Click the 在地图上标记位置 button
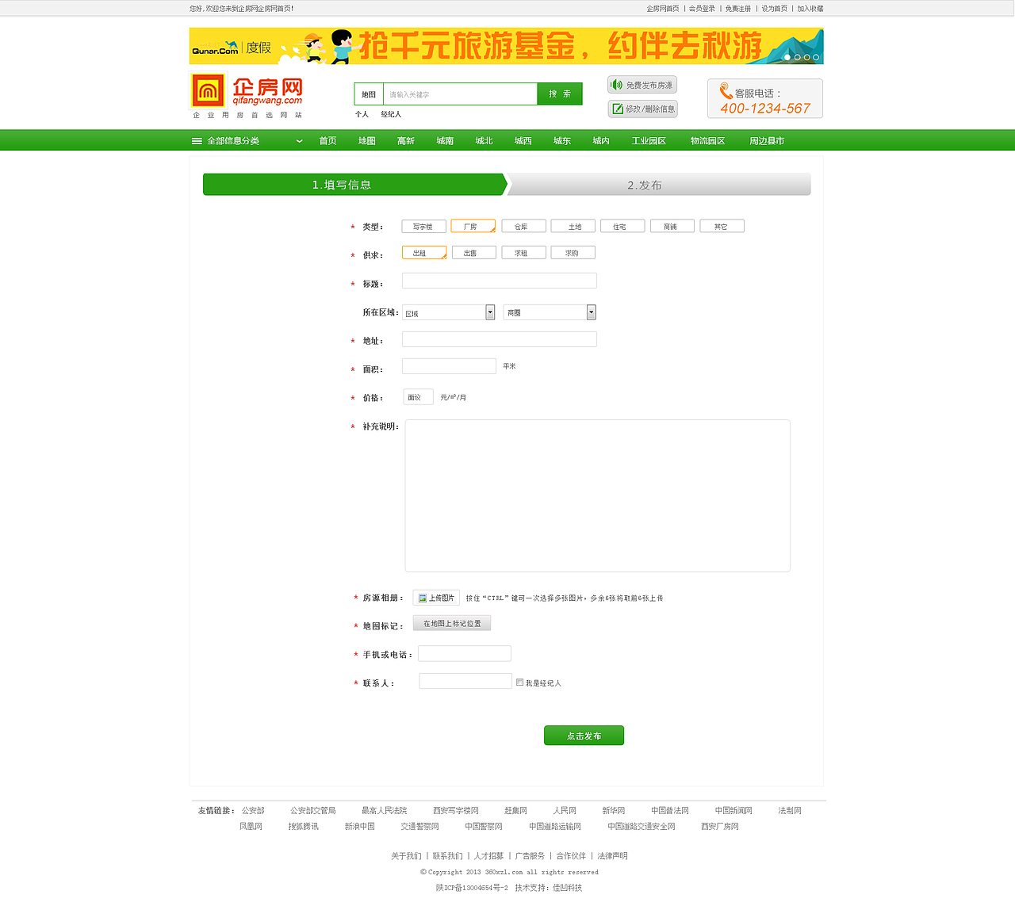1015x906 pixels. 452,624
